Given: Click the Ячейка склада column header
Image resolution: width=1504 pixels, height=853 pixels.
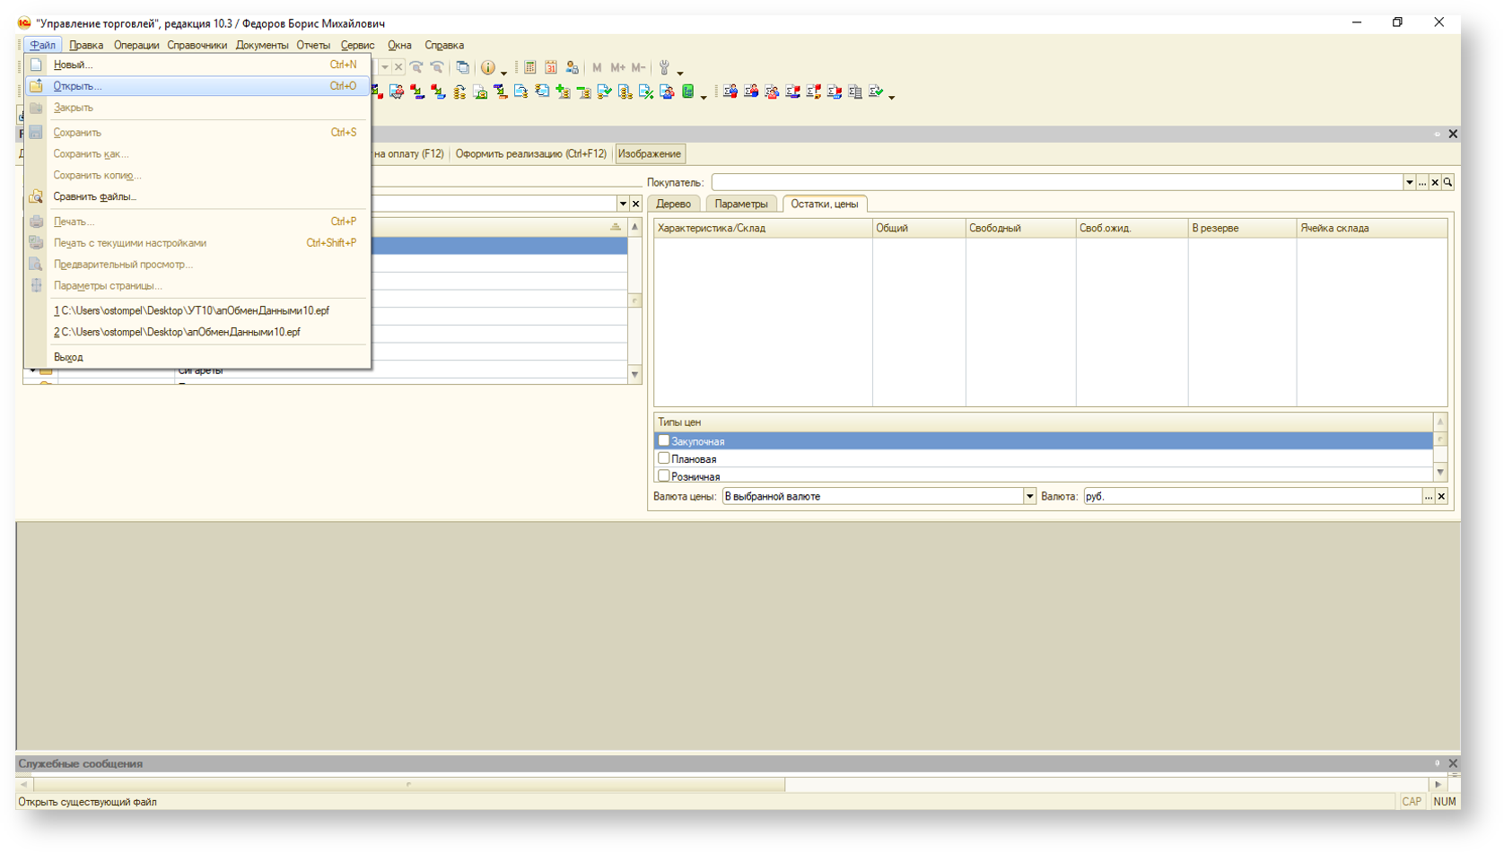Looking at the screenshot, I should click(x=1372, y=228).
